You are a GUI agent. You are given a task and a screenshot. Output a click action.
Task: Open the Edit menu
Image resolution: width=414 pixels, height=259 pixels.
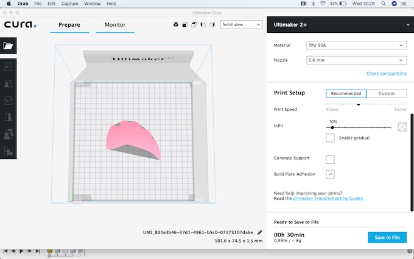point(52,4)
